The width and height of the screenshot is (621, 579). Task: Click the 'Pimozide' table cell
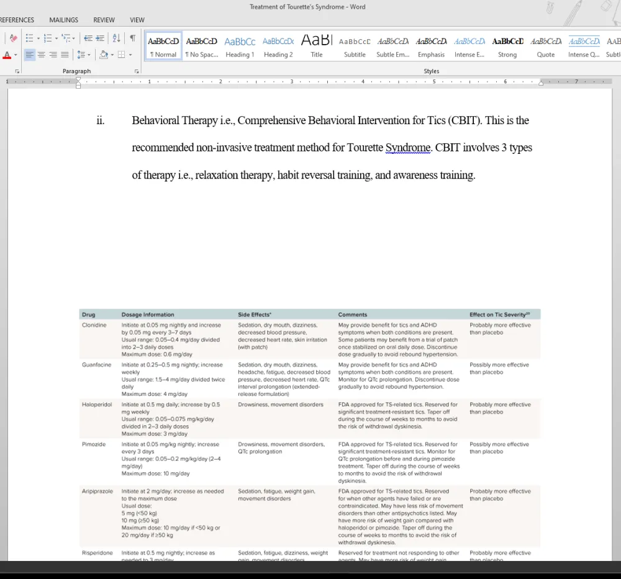click(x=94, y=444)
